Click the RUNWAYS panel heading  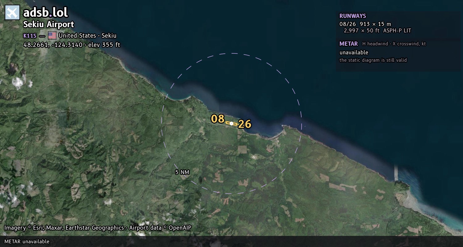point(352,16)
